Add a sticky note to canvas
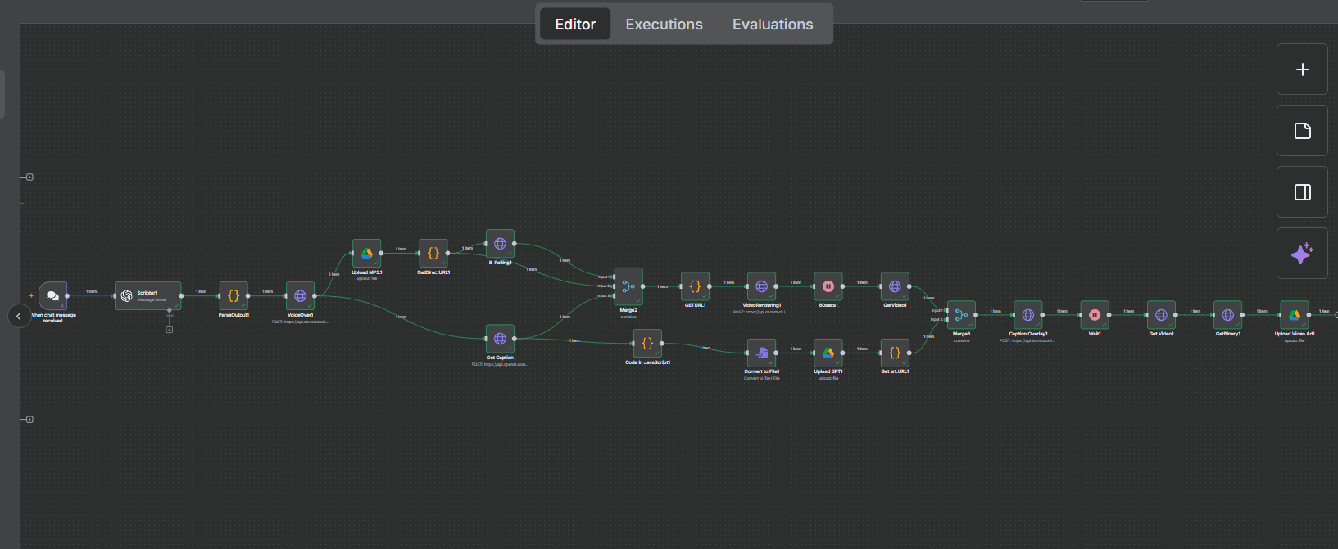The width and height of the screenshot is (1338, 549). (x=1303, y=131)
